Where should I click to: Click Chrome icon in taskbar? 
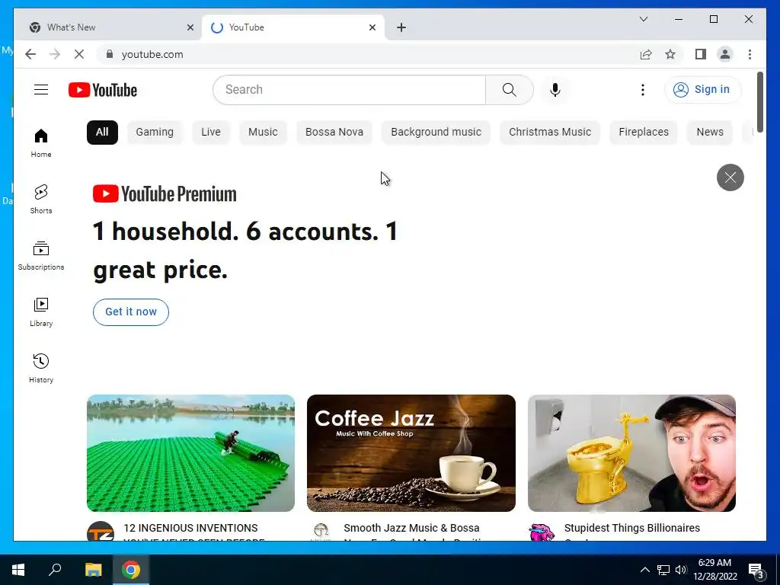tap(131, 570)
